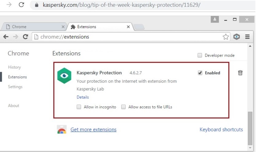Open the Chrome hamburger menu
Screen dimensions: 256x152
(247, 37)
